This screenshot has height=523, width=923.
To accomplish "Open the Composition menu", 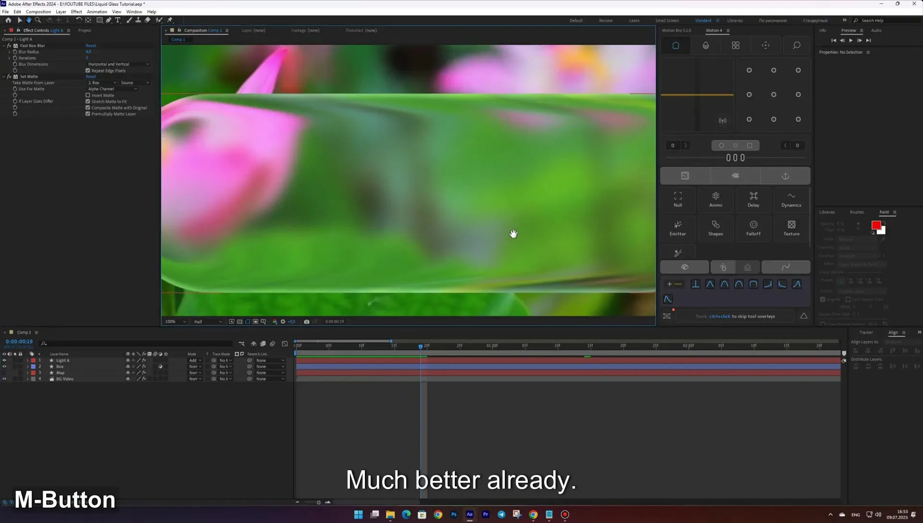I will pos(38,12).
